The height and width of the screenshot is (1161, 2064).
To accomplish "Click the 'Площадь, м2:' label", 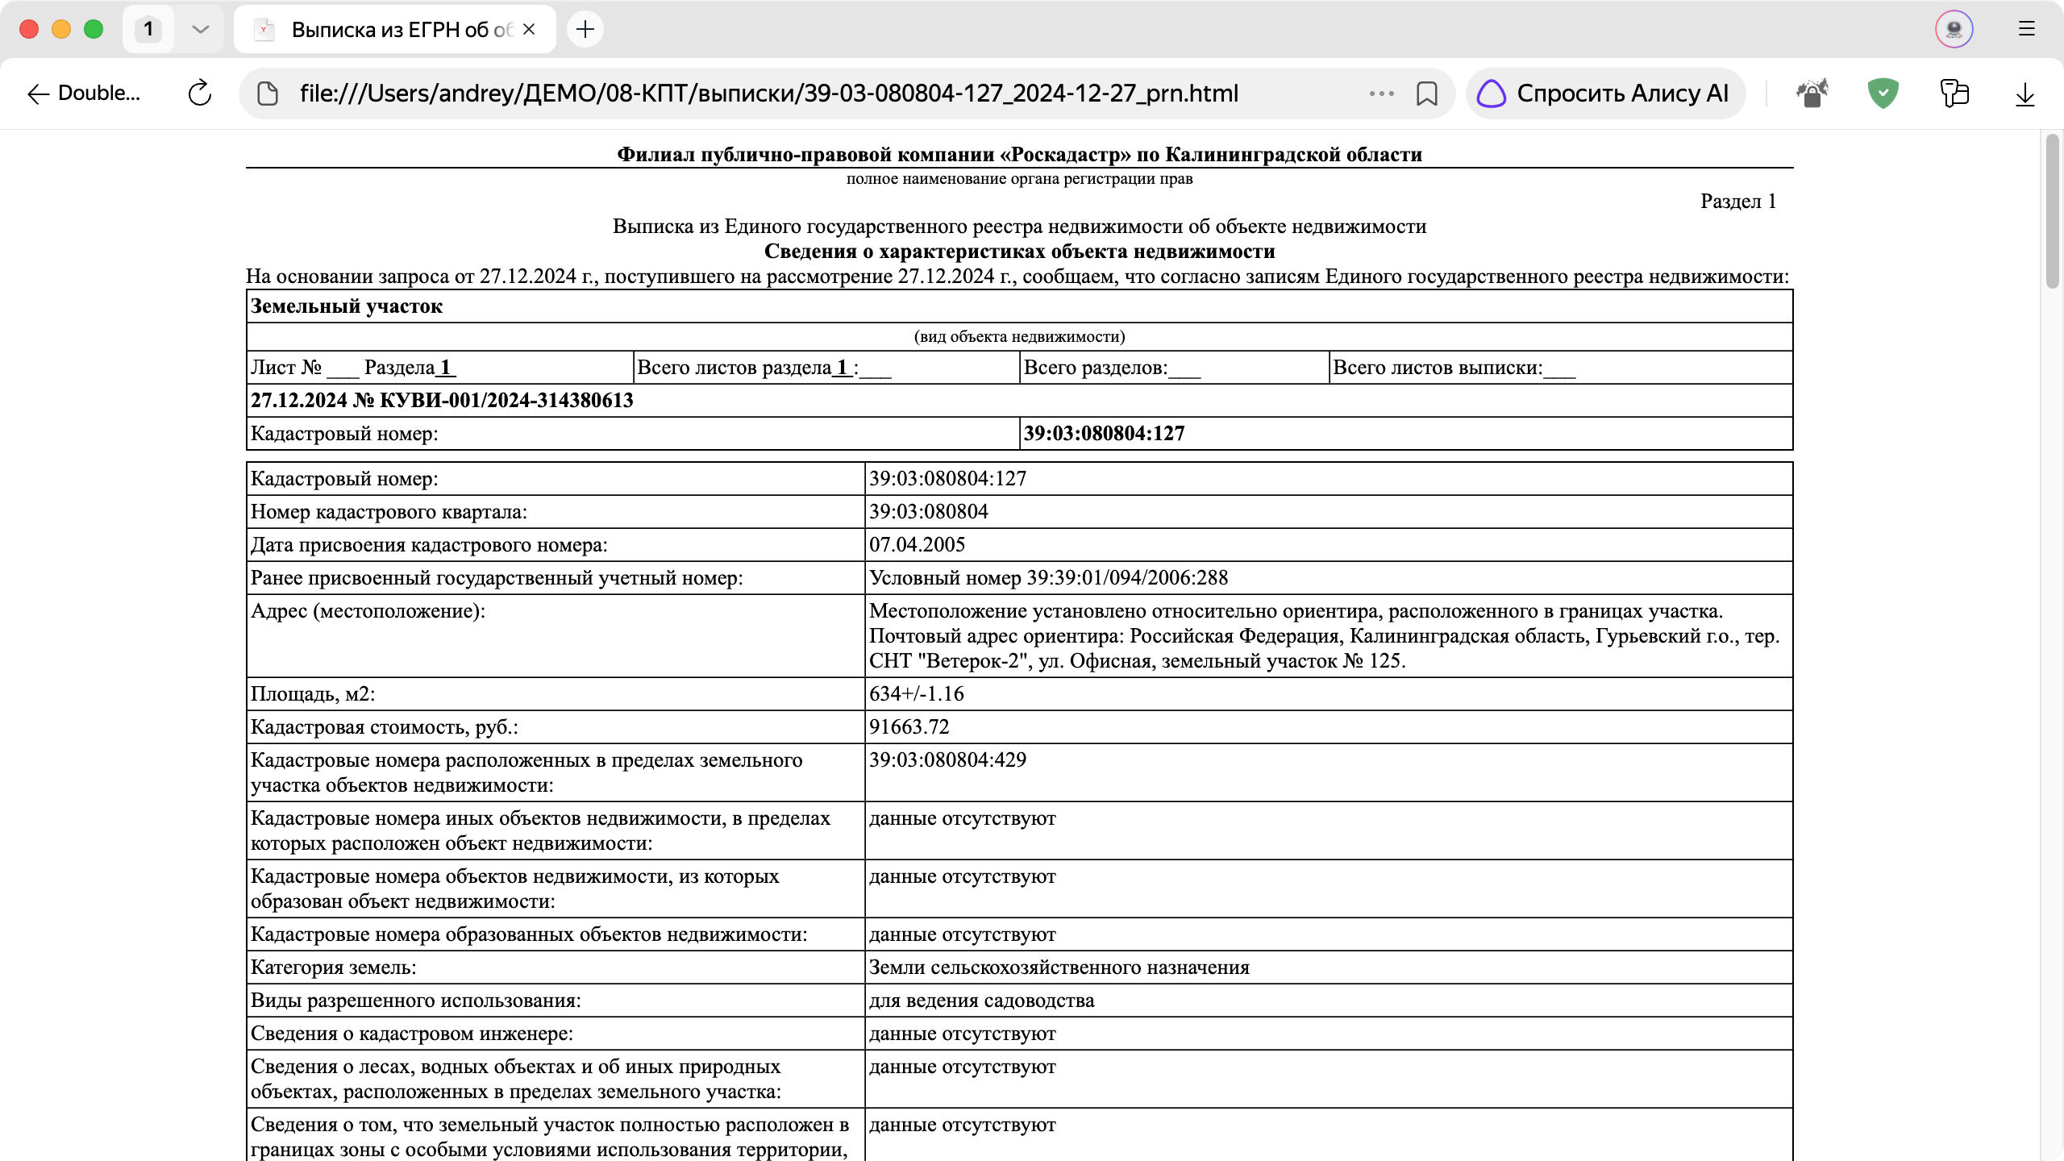I will pyautogui.click(x=313, y=694).
